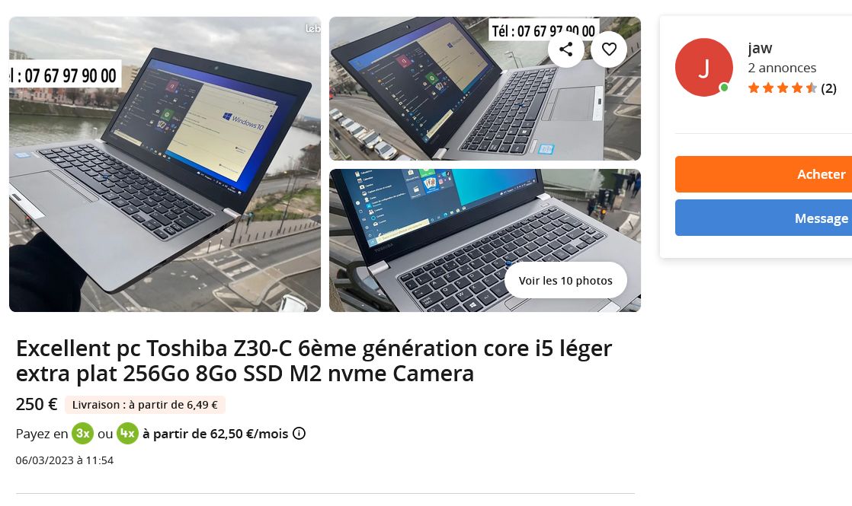The height and width of the screenshot is (506, 852).
Task: Open the Voir les 10 photos button
Action: coord(565,280)
